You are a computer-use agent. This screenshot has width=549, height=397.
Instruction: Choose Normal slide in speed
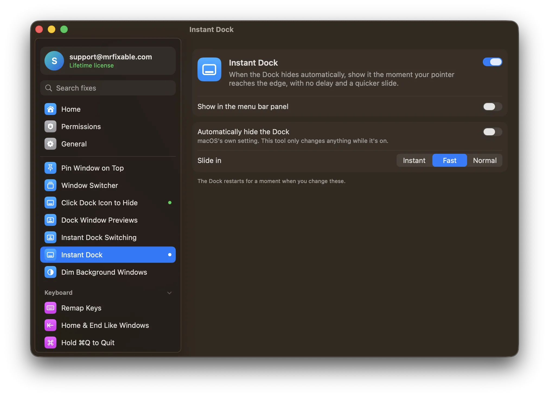(485, 161)
